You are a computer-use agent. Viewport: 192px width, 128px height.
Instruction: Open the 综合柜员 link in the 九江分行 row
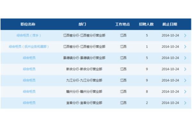tap(29, 80)
